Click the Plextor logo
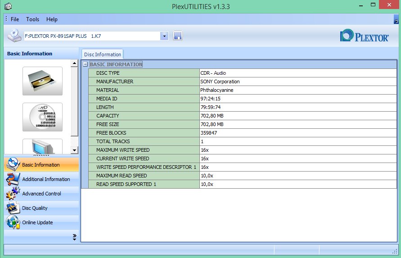The height and width of the screenshot is (258, 401). tap(365, 36)
